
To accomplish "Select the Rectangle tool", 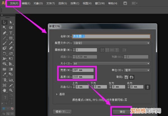I will click(x=11, y=38).
